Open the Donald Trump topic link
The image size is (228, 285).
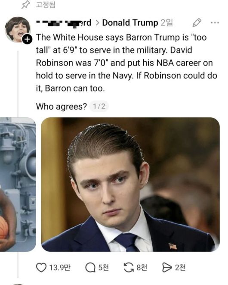coord(130,23)
